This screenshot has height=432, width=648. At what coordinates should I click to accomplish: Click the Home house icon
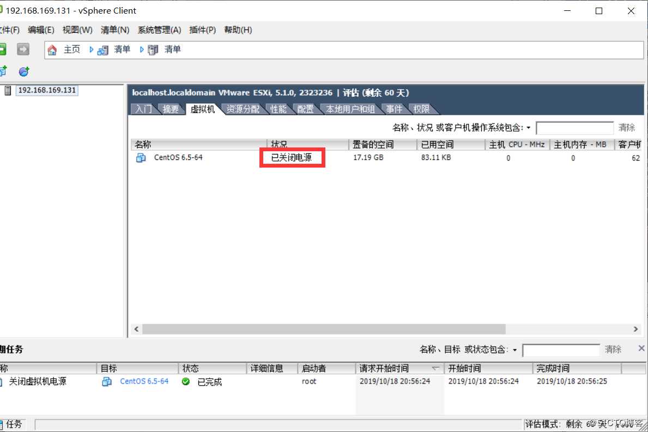click(x=52, y=50)
